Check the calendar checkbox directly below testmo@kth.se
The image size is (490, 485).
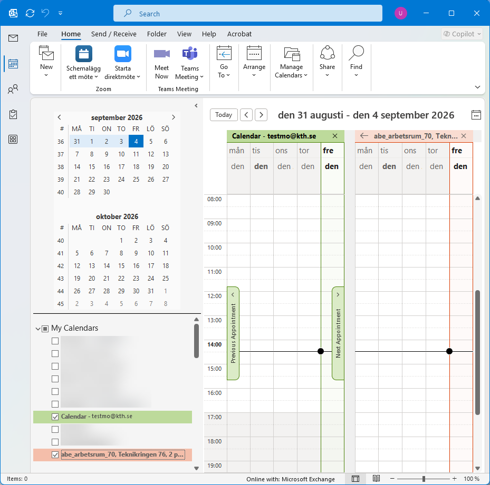pyautogui.click(x=55, y=430)
